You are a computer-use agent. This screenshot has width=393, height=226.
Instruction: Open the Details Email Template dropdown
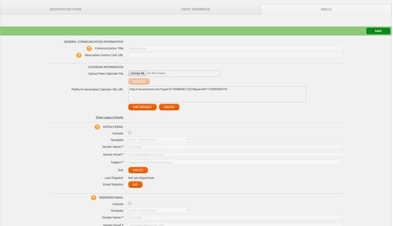coord(159,139)
